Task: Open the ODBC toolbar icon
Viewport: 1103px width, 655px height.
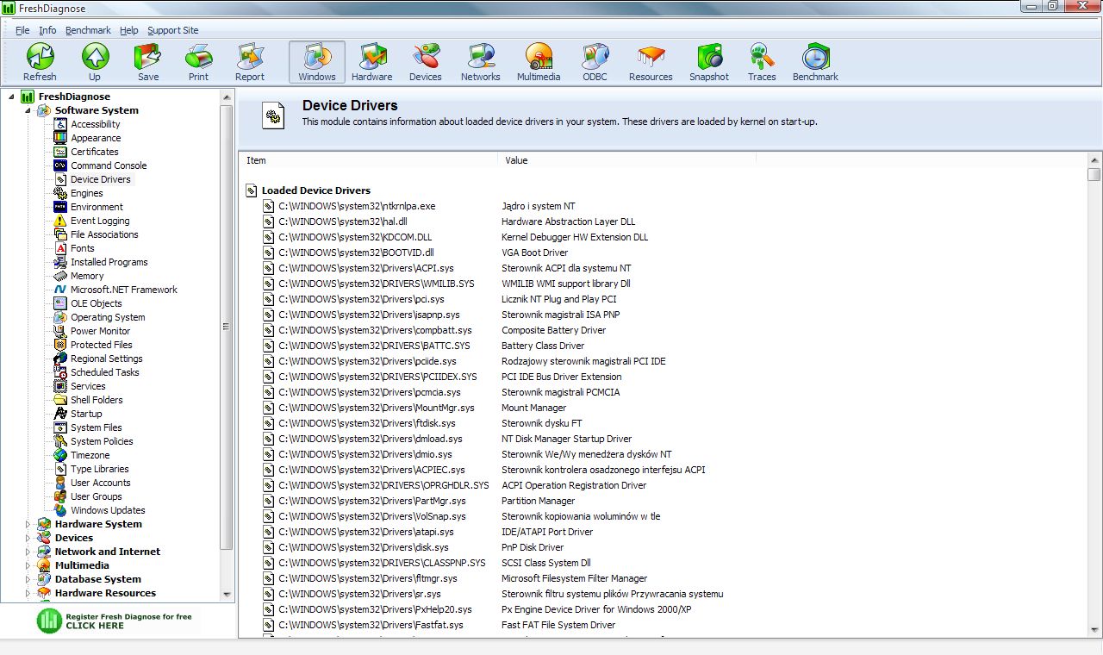Action: pos(595,57)
